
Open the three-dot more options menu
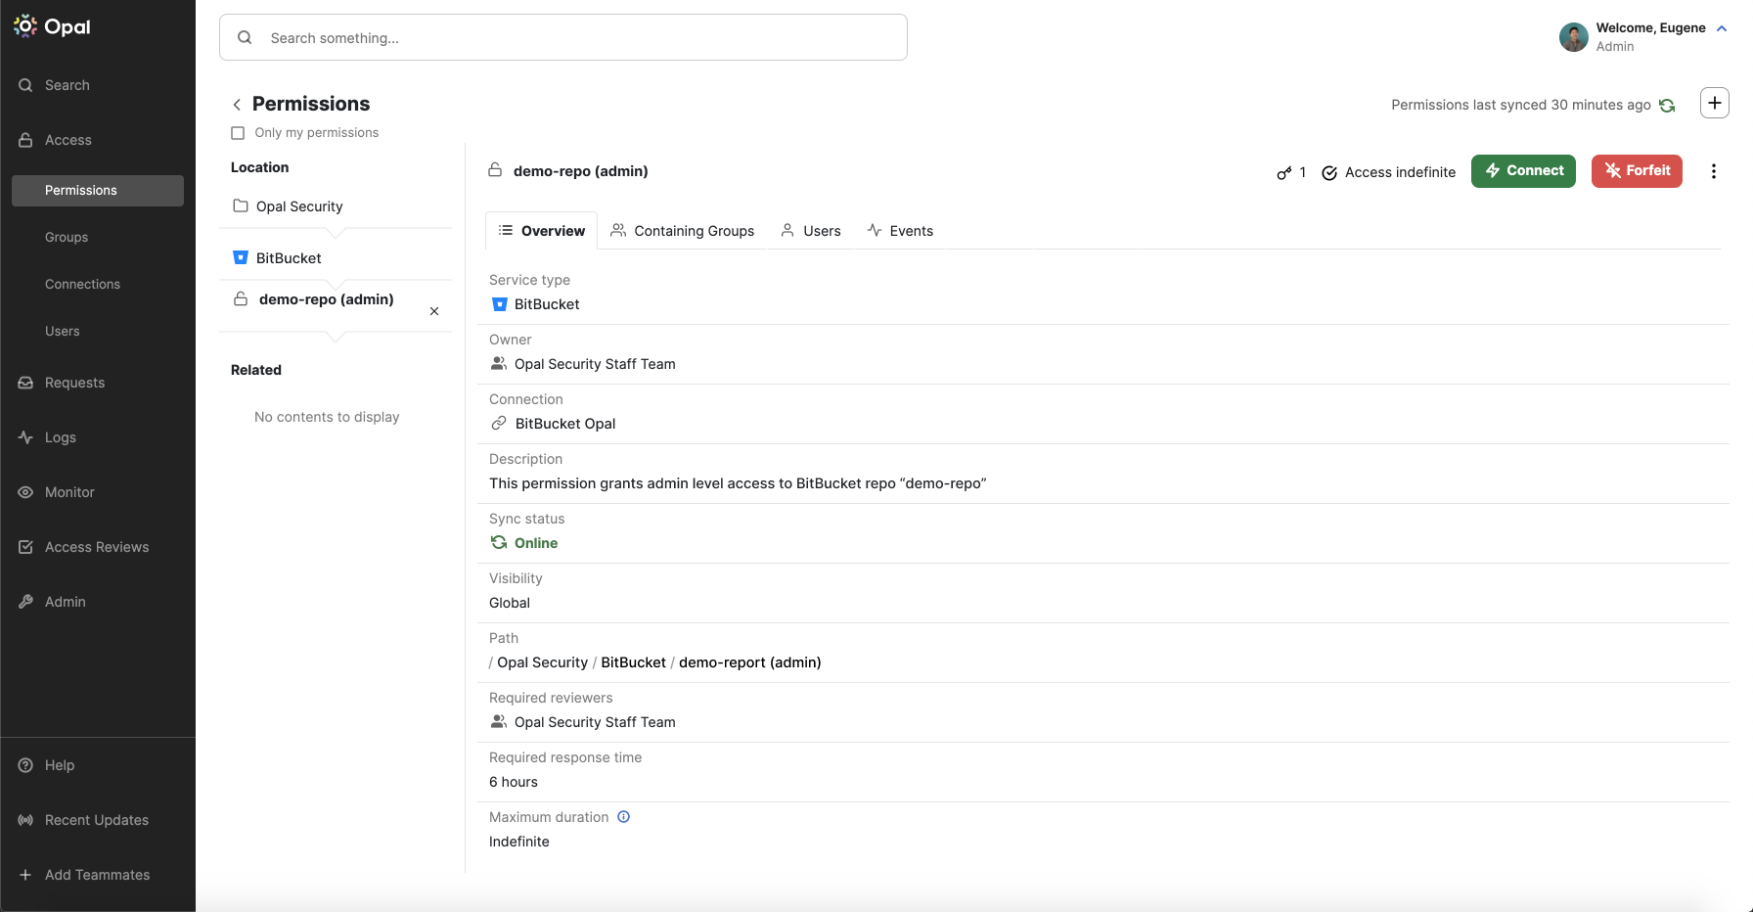click(1714, 171)
